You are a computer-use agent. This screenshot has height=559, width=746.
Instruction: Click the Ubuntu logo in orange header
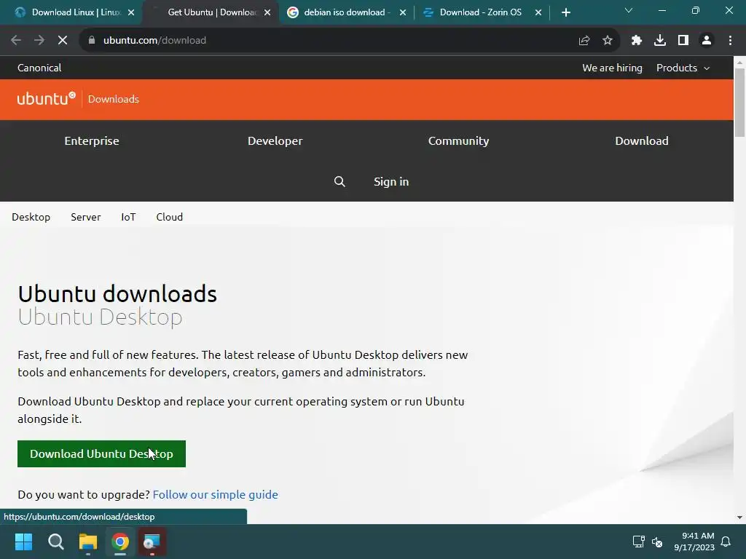(x=46, y=98)
